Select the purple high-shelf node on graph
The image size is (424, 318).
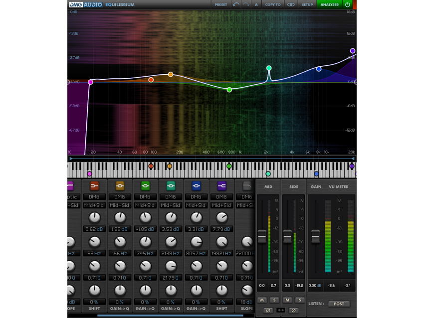(353, 51)
